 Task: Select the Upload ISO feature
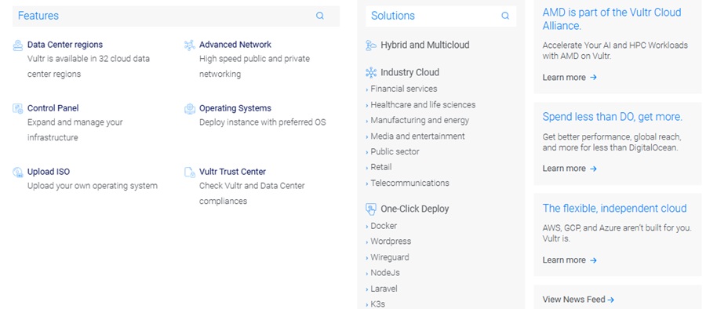[x=49, y=172]
